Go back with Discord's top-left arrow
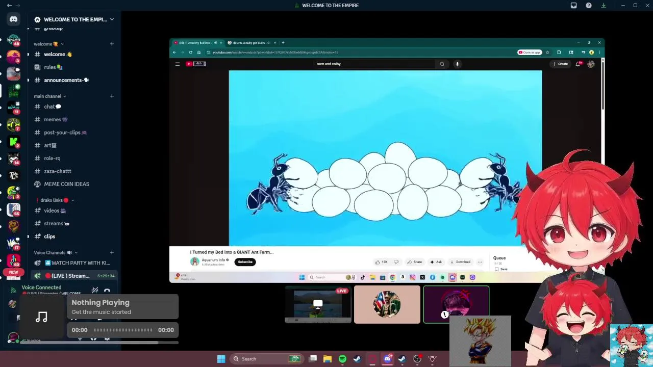 [9, 5]
